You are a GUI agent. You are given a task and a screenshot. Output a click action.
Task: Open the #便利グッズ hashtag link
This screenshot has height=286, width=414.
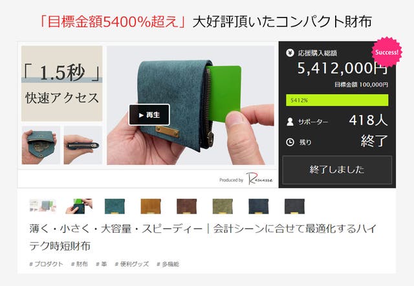(x=132, y=264)
